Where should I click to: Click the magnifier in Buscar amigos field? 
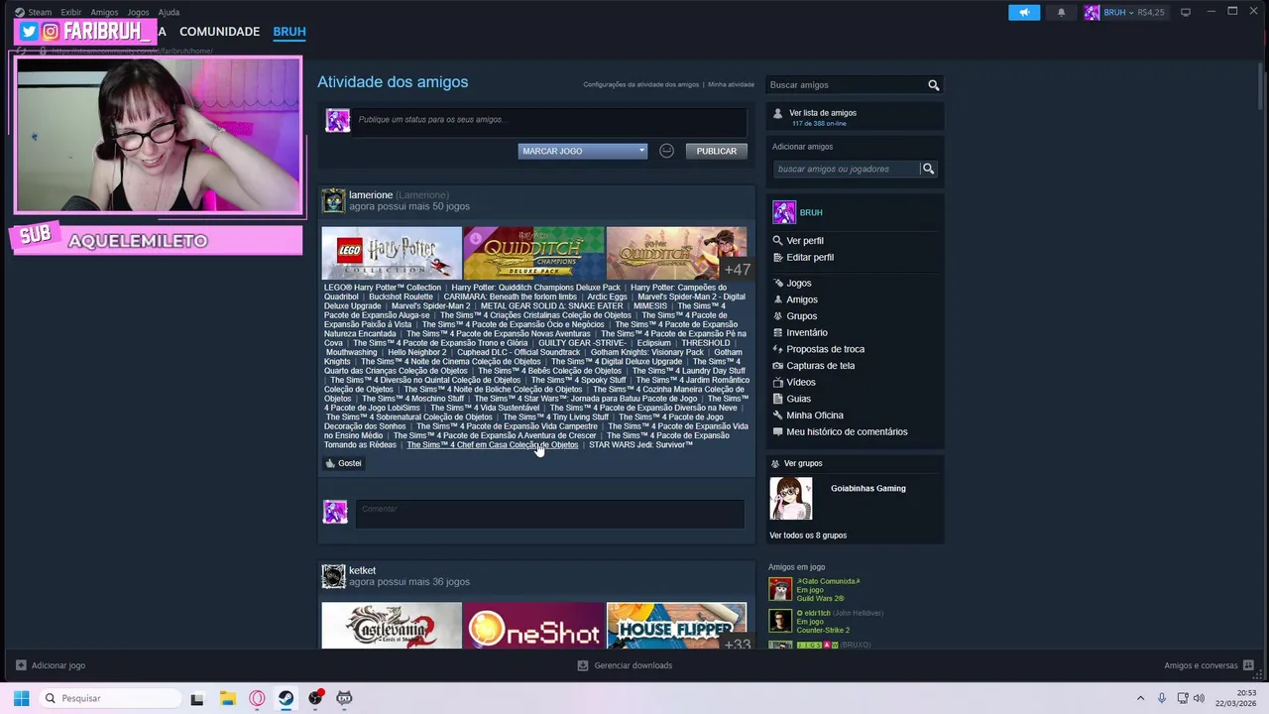[933, 85]
